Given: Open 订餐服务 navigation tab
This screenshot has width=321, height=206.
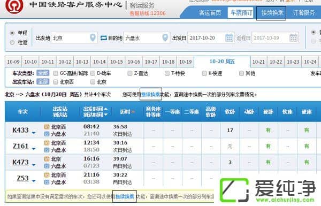Looking at the screenshot, I should tap(304, 13).
